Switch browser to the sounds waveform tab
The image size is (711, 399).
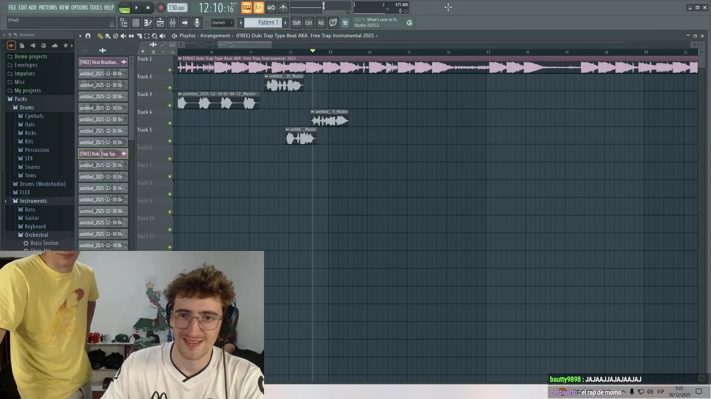(x=11, y=45)
